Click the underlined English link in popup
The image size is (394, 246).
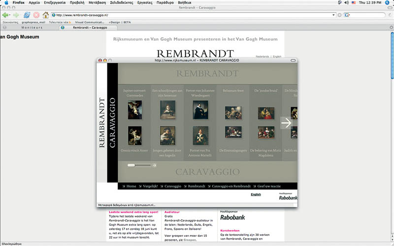click(x=256, y=194)
